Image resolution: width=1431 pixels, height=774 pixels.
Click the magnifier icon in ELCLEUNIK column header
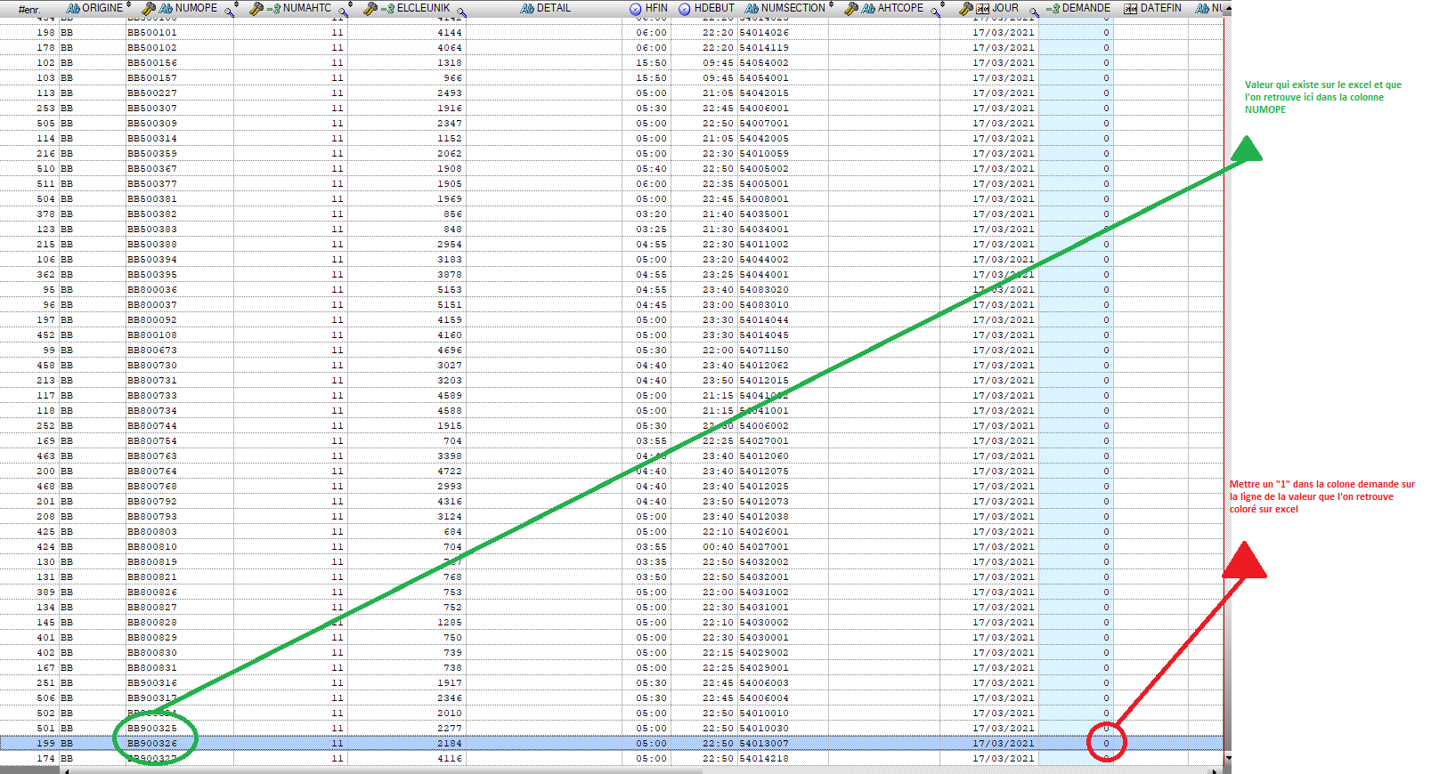pos(460,10)
